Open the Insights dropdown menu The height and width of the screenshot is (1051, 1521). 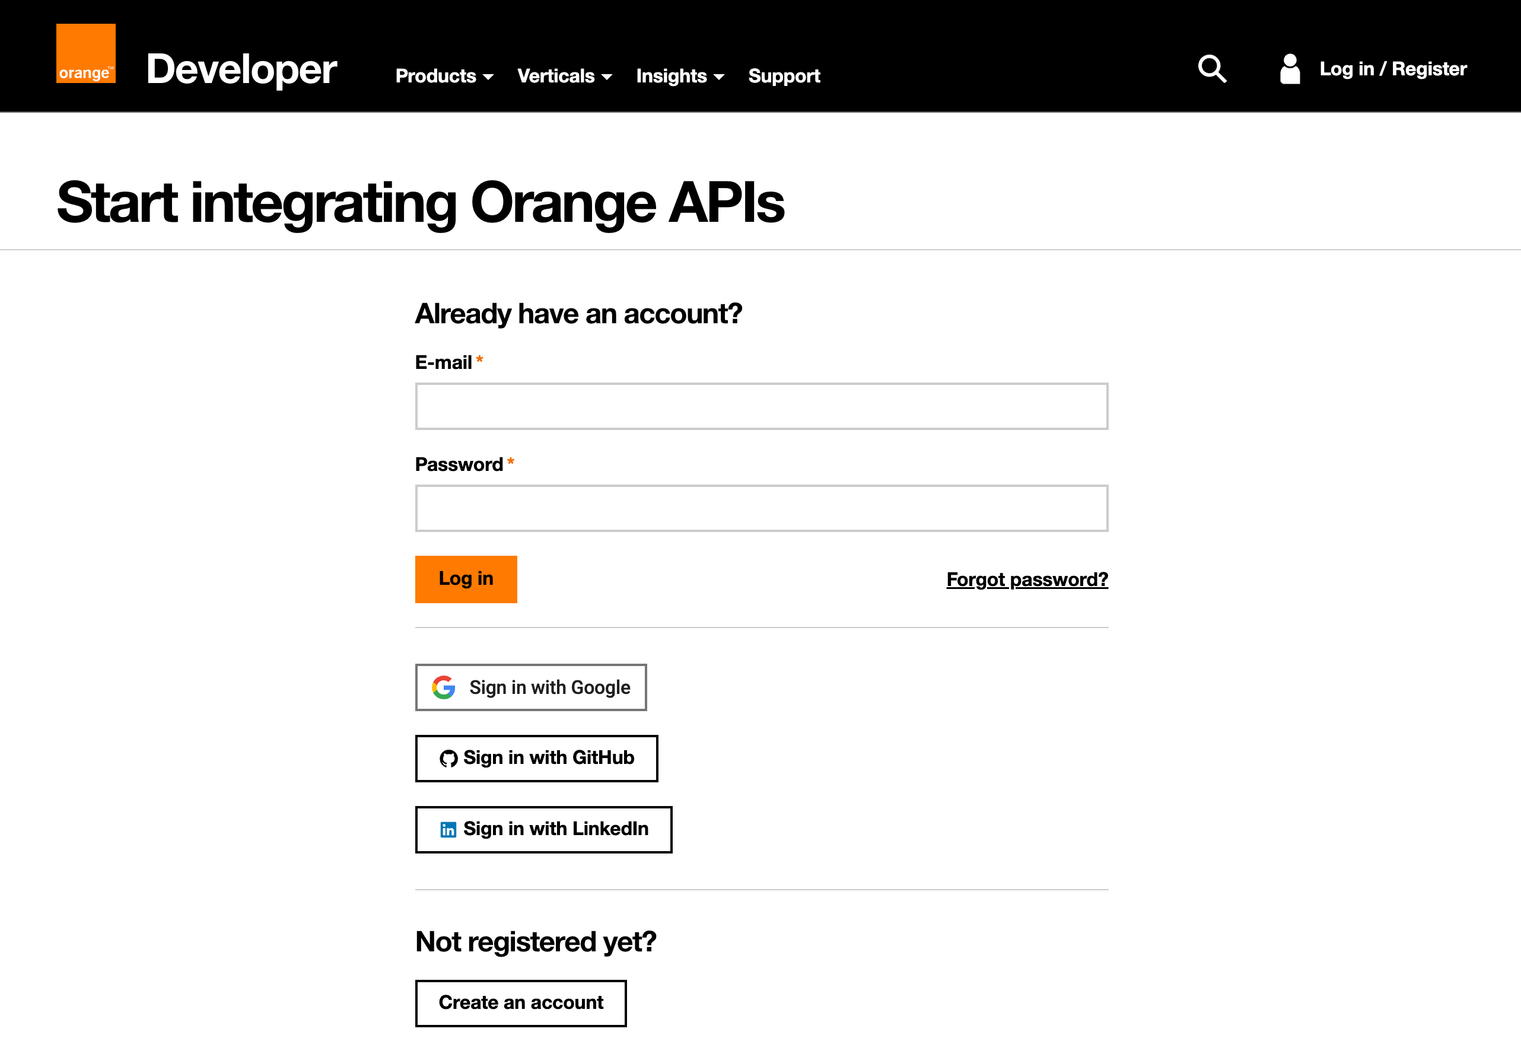pos(679,77)
